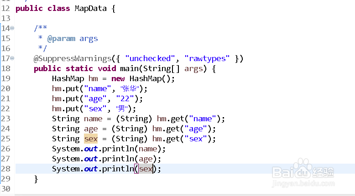The height and width of the screenshot is (196, 355).
Task: Click the new keyword on line 19
Action: click(x=118, y=79)
